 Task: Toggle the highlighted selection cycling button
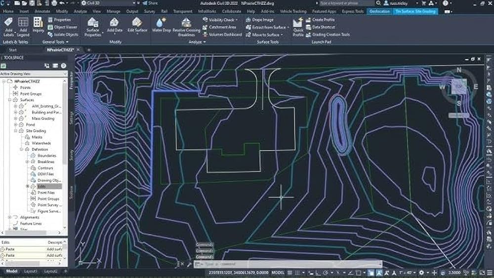click(371, 273)
